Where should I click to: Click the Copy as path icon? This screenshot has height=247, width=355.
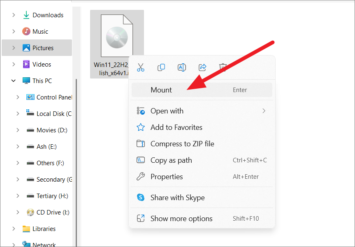(141, 160)
